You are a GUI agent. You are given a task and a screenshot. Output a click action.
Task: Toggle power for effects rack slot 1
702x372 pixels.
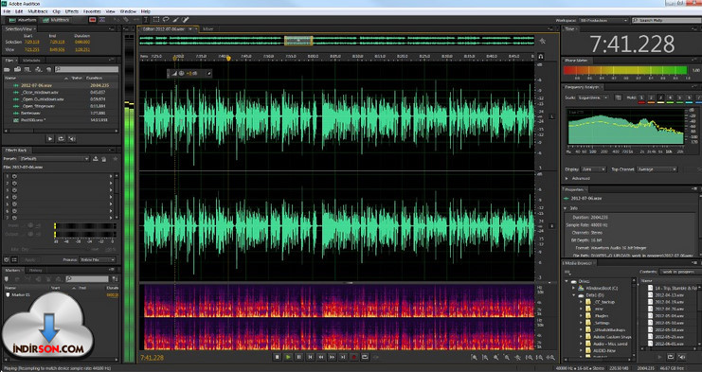[x=14, y=176]
